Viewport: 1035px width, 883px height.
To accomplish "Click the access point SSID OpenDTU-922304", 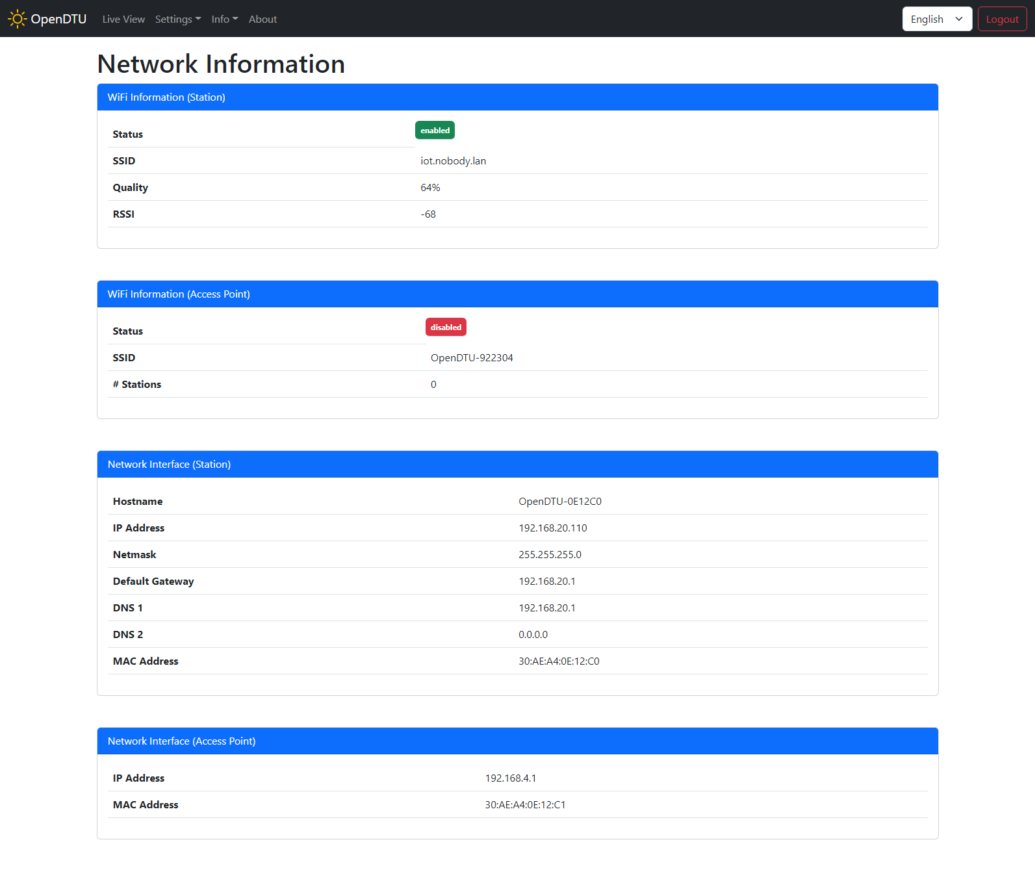I will 472,358.
